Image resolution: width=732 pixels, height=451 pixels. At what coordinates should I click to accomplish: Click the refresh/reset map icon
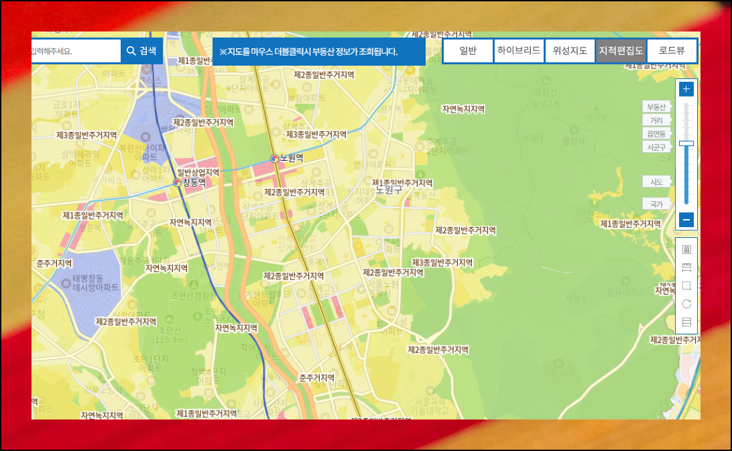tap(686, 304)
